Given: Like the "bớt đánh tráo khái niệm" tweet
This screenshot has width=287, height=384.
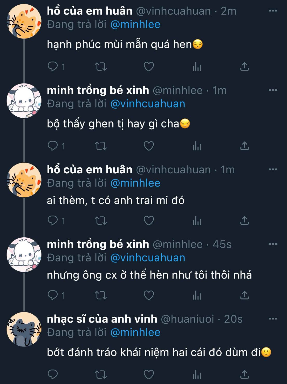Looking at the screenshot, I should (149, 374).
